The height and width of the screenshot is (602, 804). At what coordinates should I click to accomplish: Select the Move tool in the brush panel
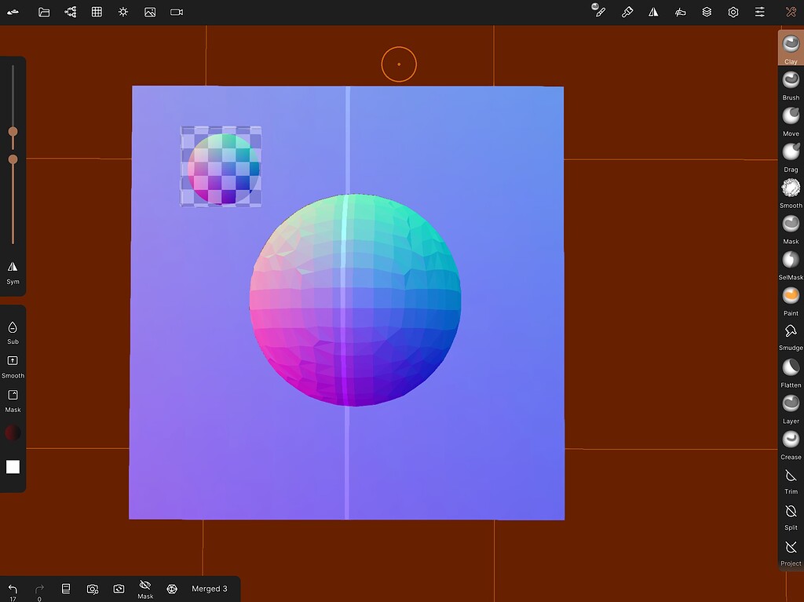[790, 115]
